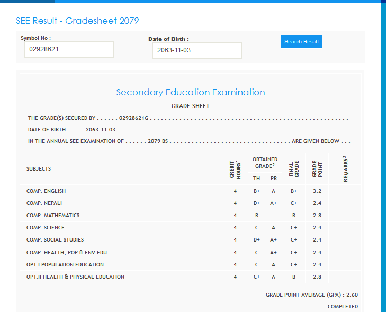The height and width of the screenshot is (312, 386).
Task: Select the GRADE POINT column header
Action: [x=317, y=170]
